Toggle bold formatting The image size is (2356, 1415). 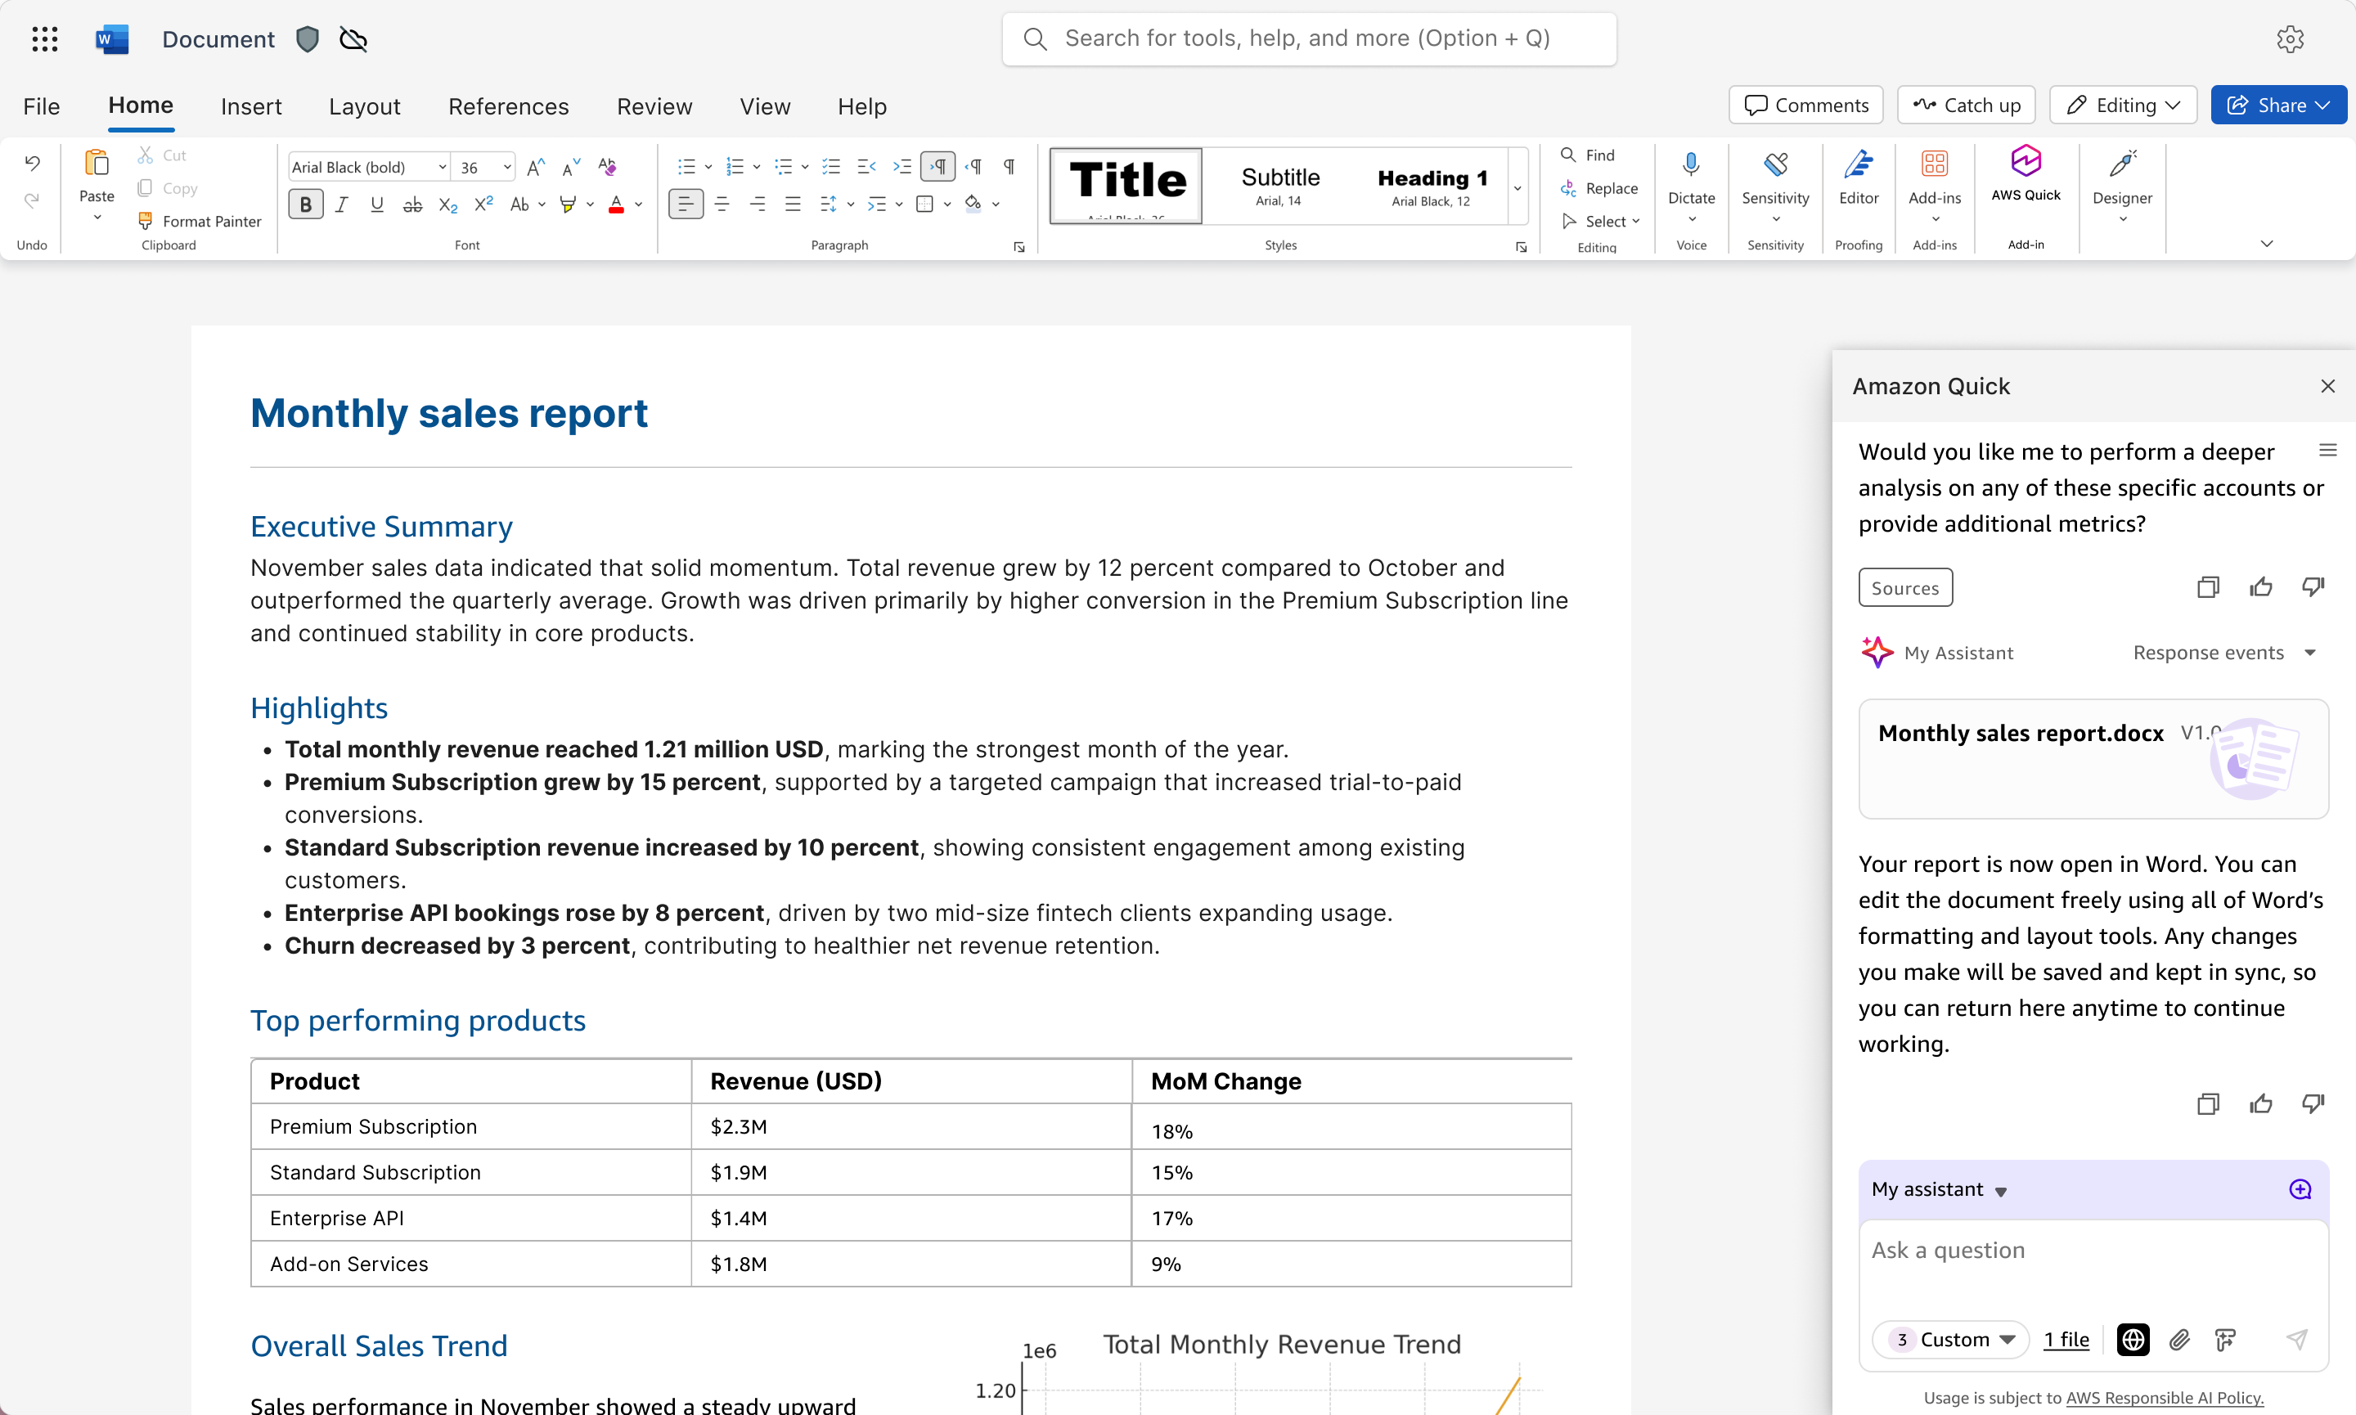305,204
